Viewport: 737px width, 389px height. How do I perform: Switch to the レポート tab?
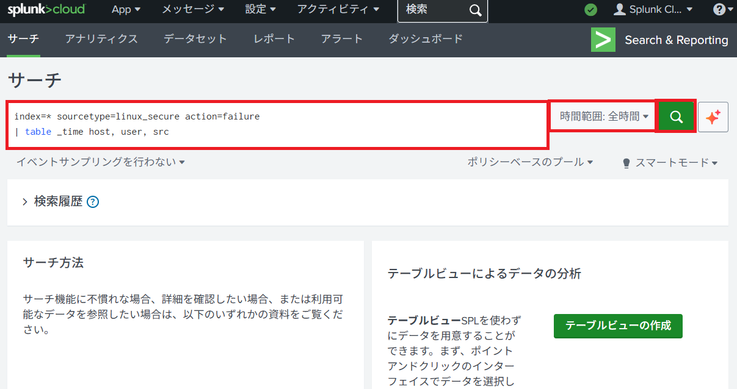pos(274,39)
